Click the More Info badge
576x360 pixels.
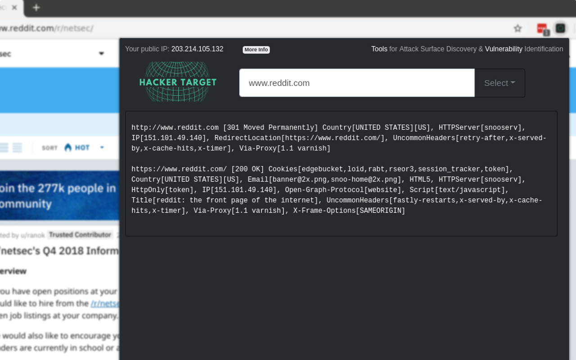(256, 49)
